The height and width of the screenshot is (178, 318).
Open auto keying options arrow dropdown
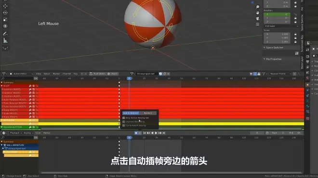(140, 133)
